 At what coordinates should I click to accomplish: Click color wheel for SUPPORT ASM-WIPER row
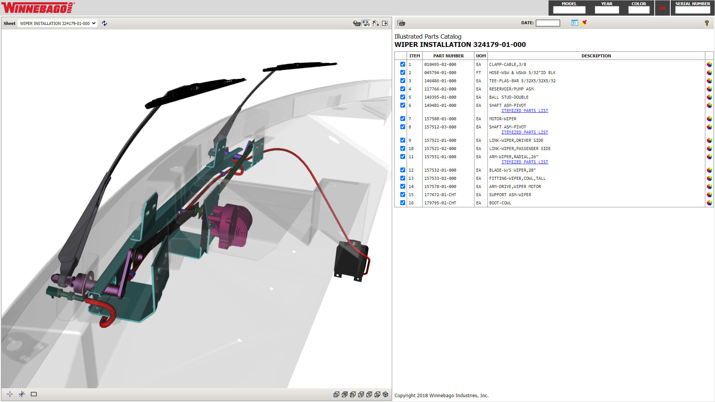(709, 195)
